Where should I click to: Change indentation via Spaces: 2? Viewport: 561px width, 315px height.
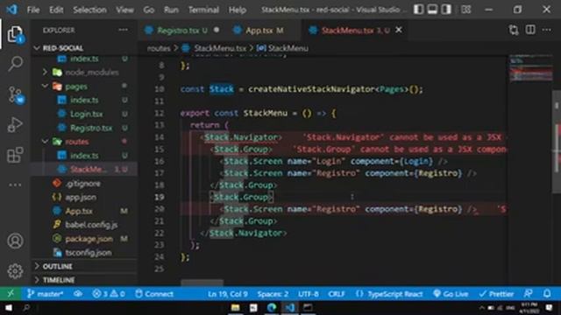[x=273, y=294]
